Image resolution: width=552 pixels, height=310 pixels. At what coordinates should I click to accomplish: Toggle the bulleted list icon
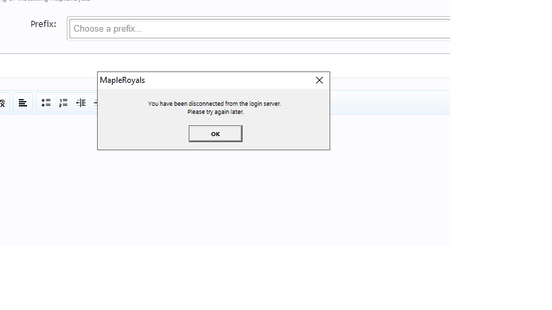[46, 102]
